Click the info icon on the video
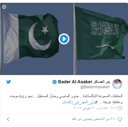The image size is (128, 127). [4, 7]
